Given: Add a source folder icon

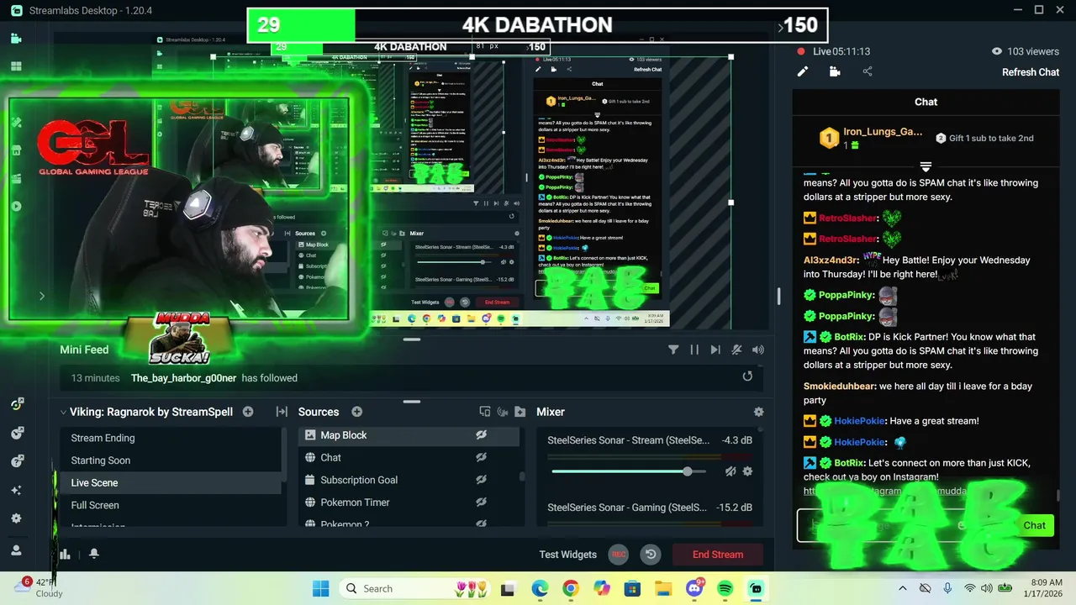Looking at the screenshot, I should pos(520,412).
